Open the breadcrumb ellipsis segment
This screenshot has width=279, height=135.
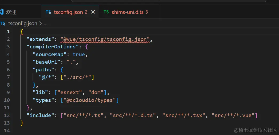coord(45,24)
